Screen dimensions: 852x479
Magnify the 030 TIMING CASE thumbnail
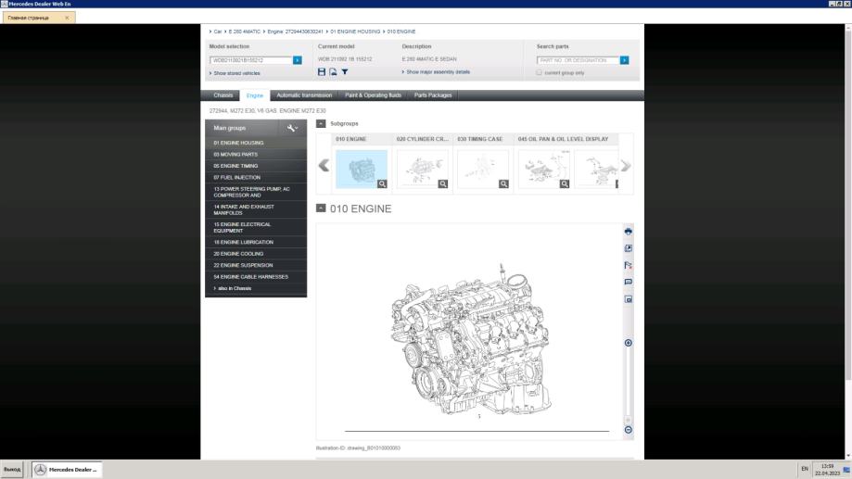click(x=503, y=184)
